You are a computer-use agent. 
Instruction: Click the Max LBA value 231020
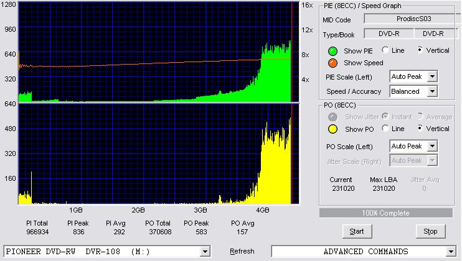(384, 188)
